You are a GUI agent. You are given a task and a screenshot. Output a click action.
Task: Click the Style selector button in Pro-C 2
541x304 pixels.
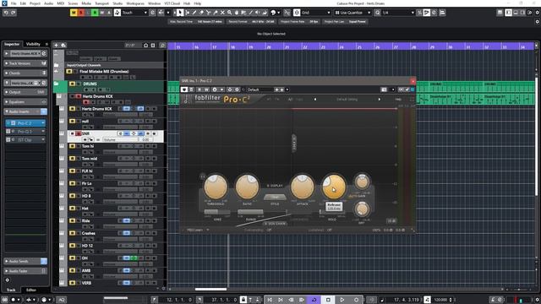(275, 197)
